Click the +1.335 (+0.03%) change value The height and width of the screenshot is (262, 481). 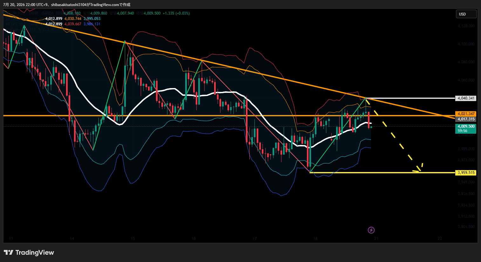[176, 13]
